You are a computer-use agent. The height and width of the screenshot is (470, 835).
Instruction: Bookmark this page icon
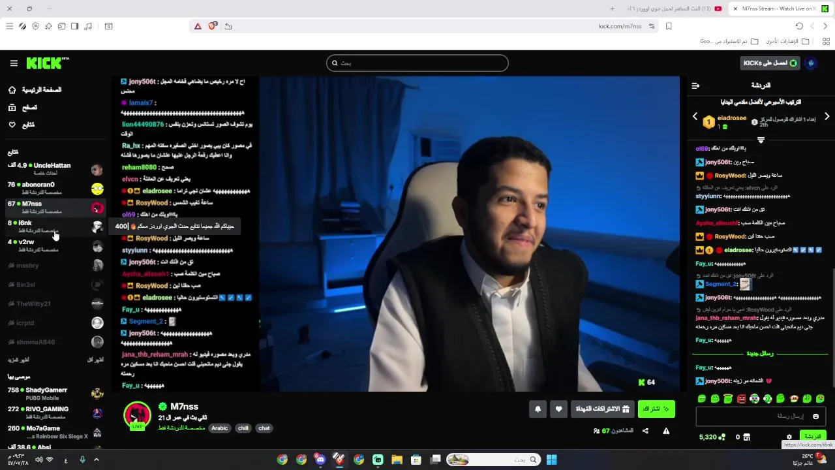669,26
